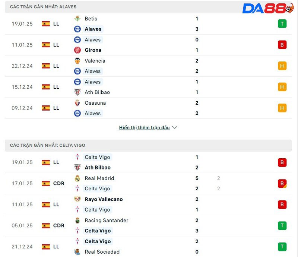Image resolution: width=298 pixels, height=257 pixels.
Task: Click orange H badge for Valencia match
Action: 282,66
